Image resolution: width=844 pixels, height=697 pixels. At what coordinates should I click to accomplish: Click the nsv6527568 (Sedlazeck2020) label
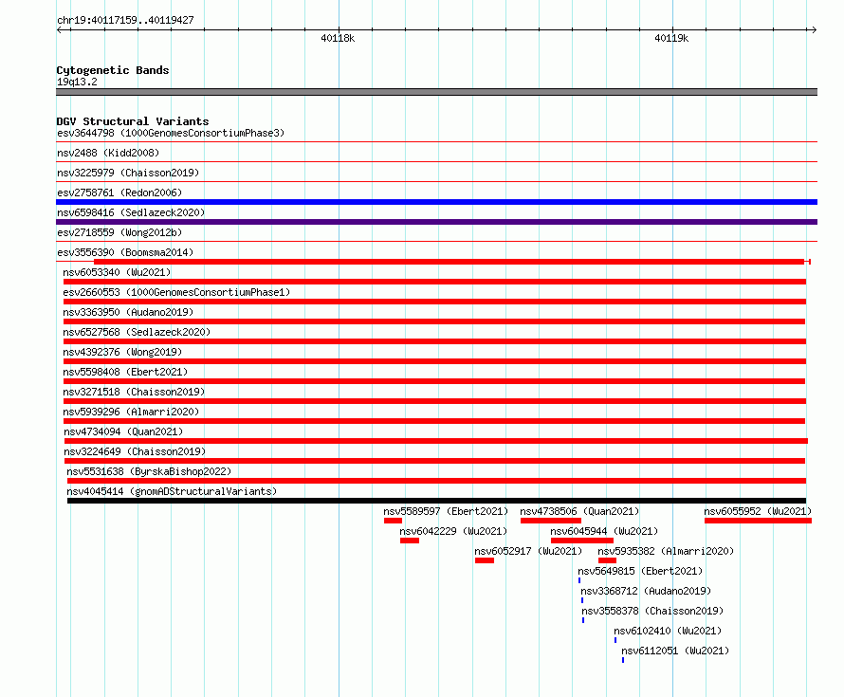pos(137,332)
